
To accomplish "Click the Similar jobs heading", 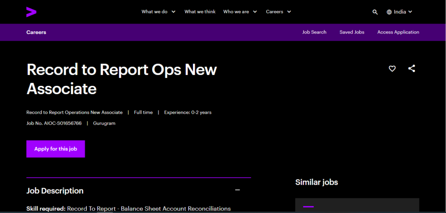I will click(317, 182).
